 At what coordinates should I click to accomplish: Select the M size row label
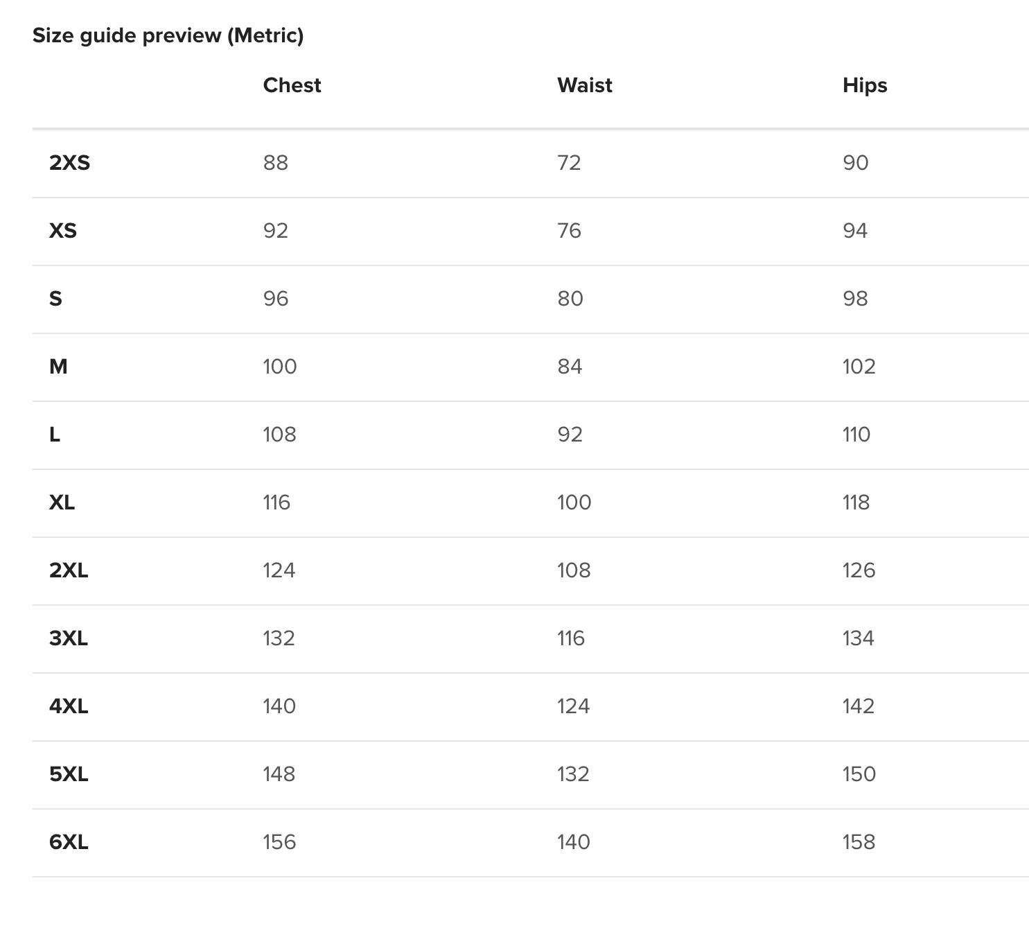pyautogui.click(x=58, y=367)
